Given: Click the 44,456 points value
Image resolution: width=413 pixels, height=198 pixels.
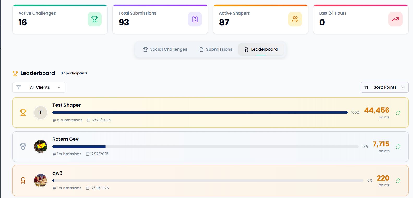Looking at the screenshot, I should coord(377,110).
